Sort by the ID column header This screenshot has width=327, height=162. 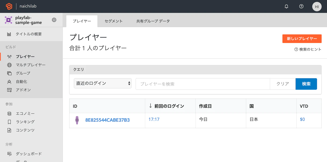pos(107,106)
